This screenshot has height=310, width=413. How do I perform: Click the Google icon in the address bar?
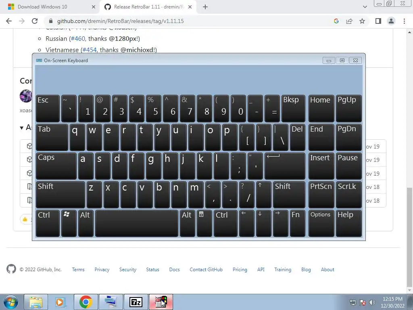pos(336,21)
